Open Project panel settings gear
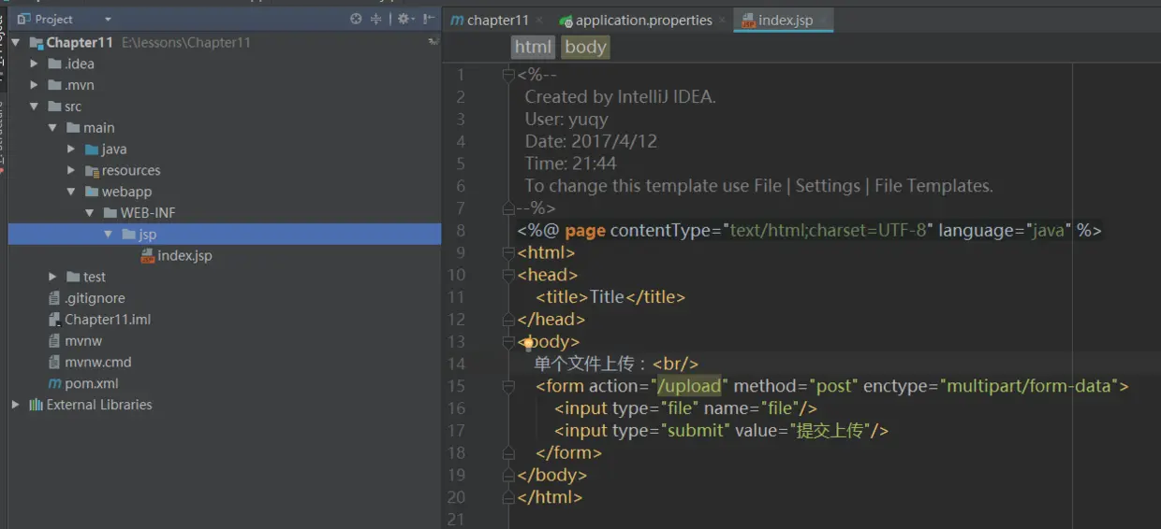The width and height of the screenshot is (1161, 529). tap(404, 19)
